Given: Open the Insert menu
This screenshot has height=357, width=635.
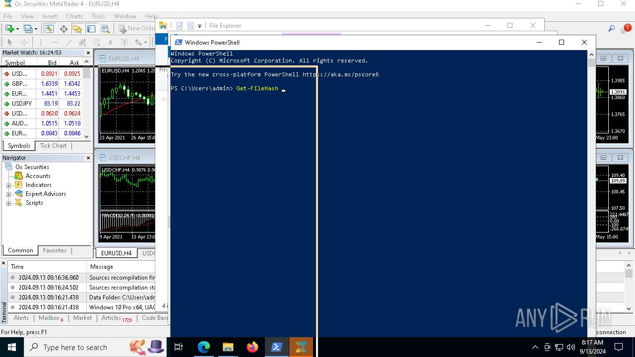Looking at the screenshot, I should click(x=50, y=16).
